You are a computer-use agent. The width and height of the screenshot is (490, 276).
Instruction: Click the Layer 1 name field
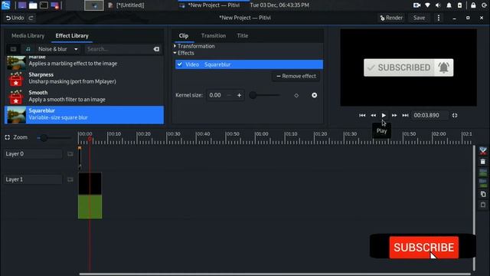[33, 179]
